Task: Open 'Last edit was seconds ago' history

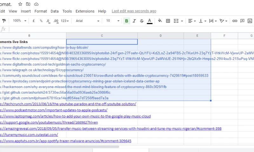Action: click(x=134, y=11)
